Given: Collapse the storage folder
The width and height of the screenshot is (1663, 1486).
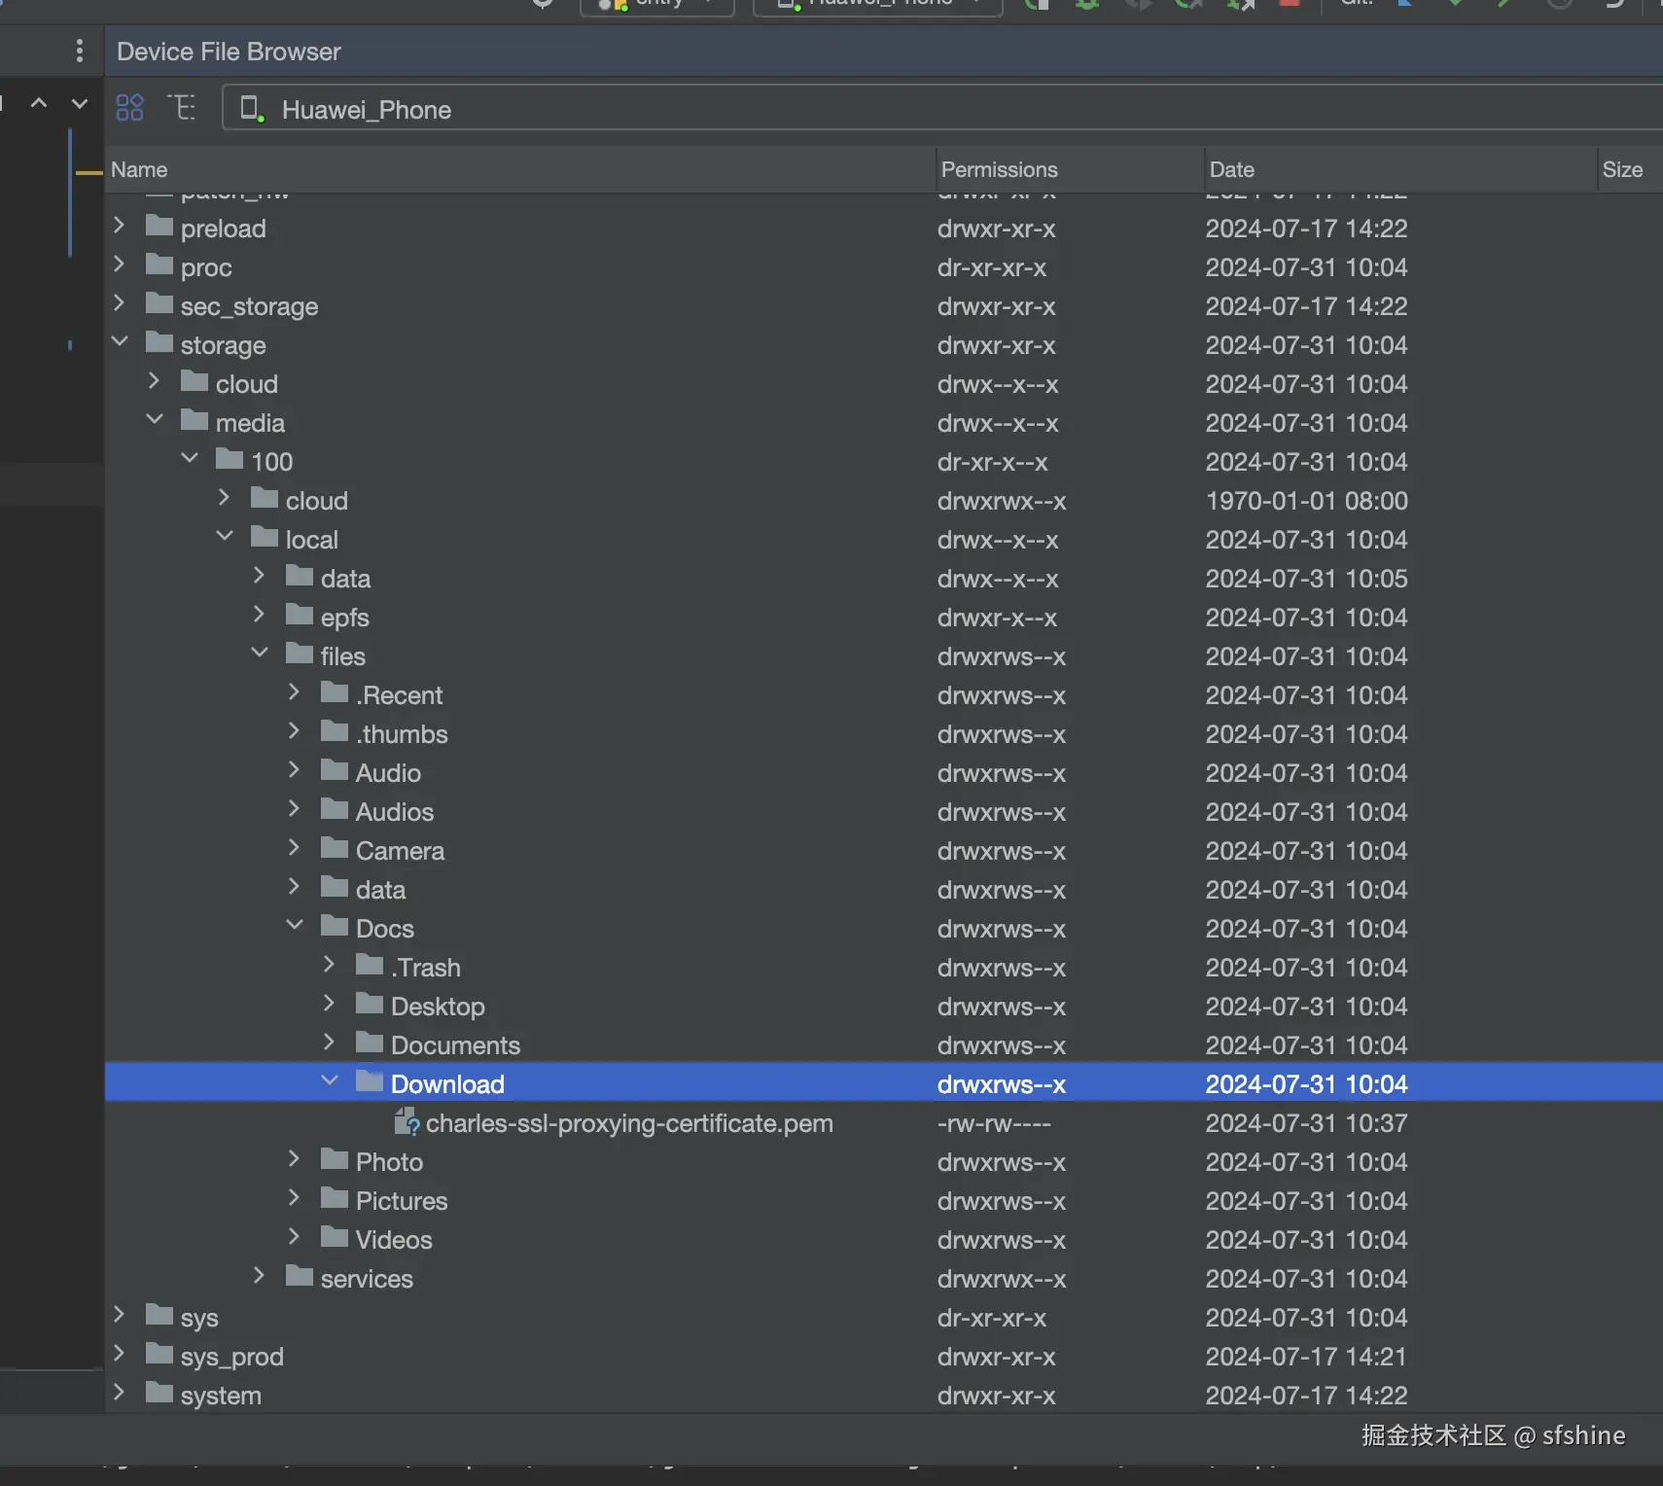Looking at the screenshot, I should tap(120, 342).
